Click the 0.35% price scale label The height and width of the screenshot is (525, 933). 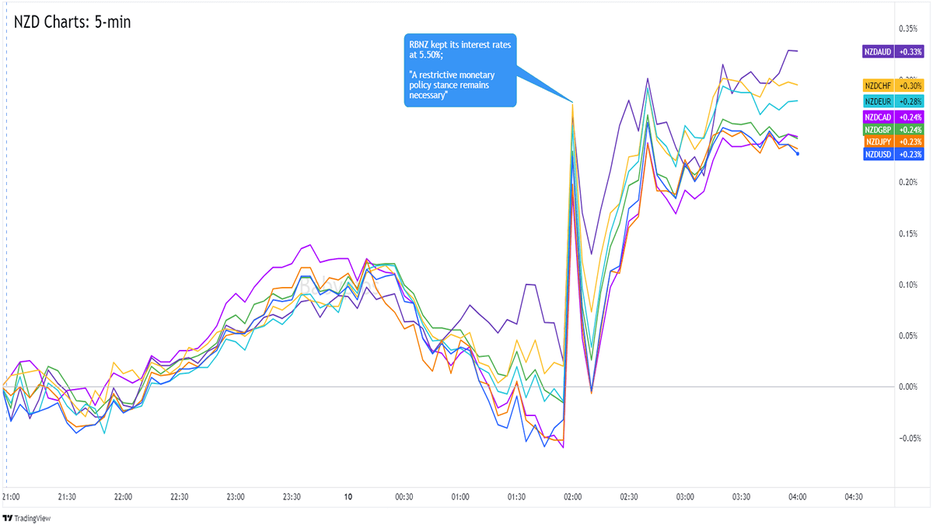(908, 29)
